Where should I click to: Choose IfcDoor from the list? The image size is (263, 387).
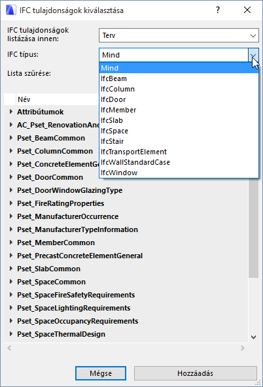(179, 99)
